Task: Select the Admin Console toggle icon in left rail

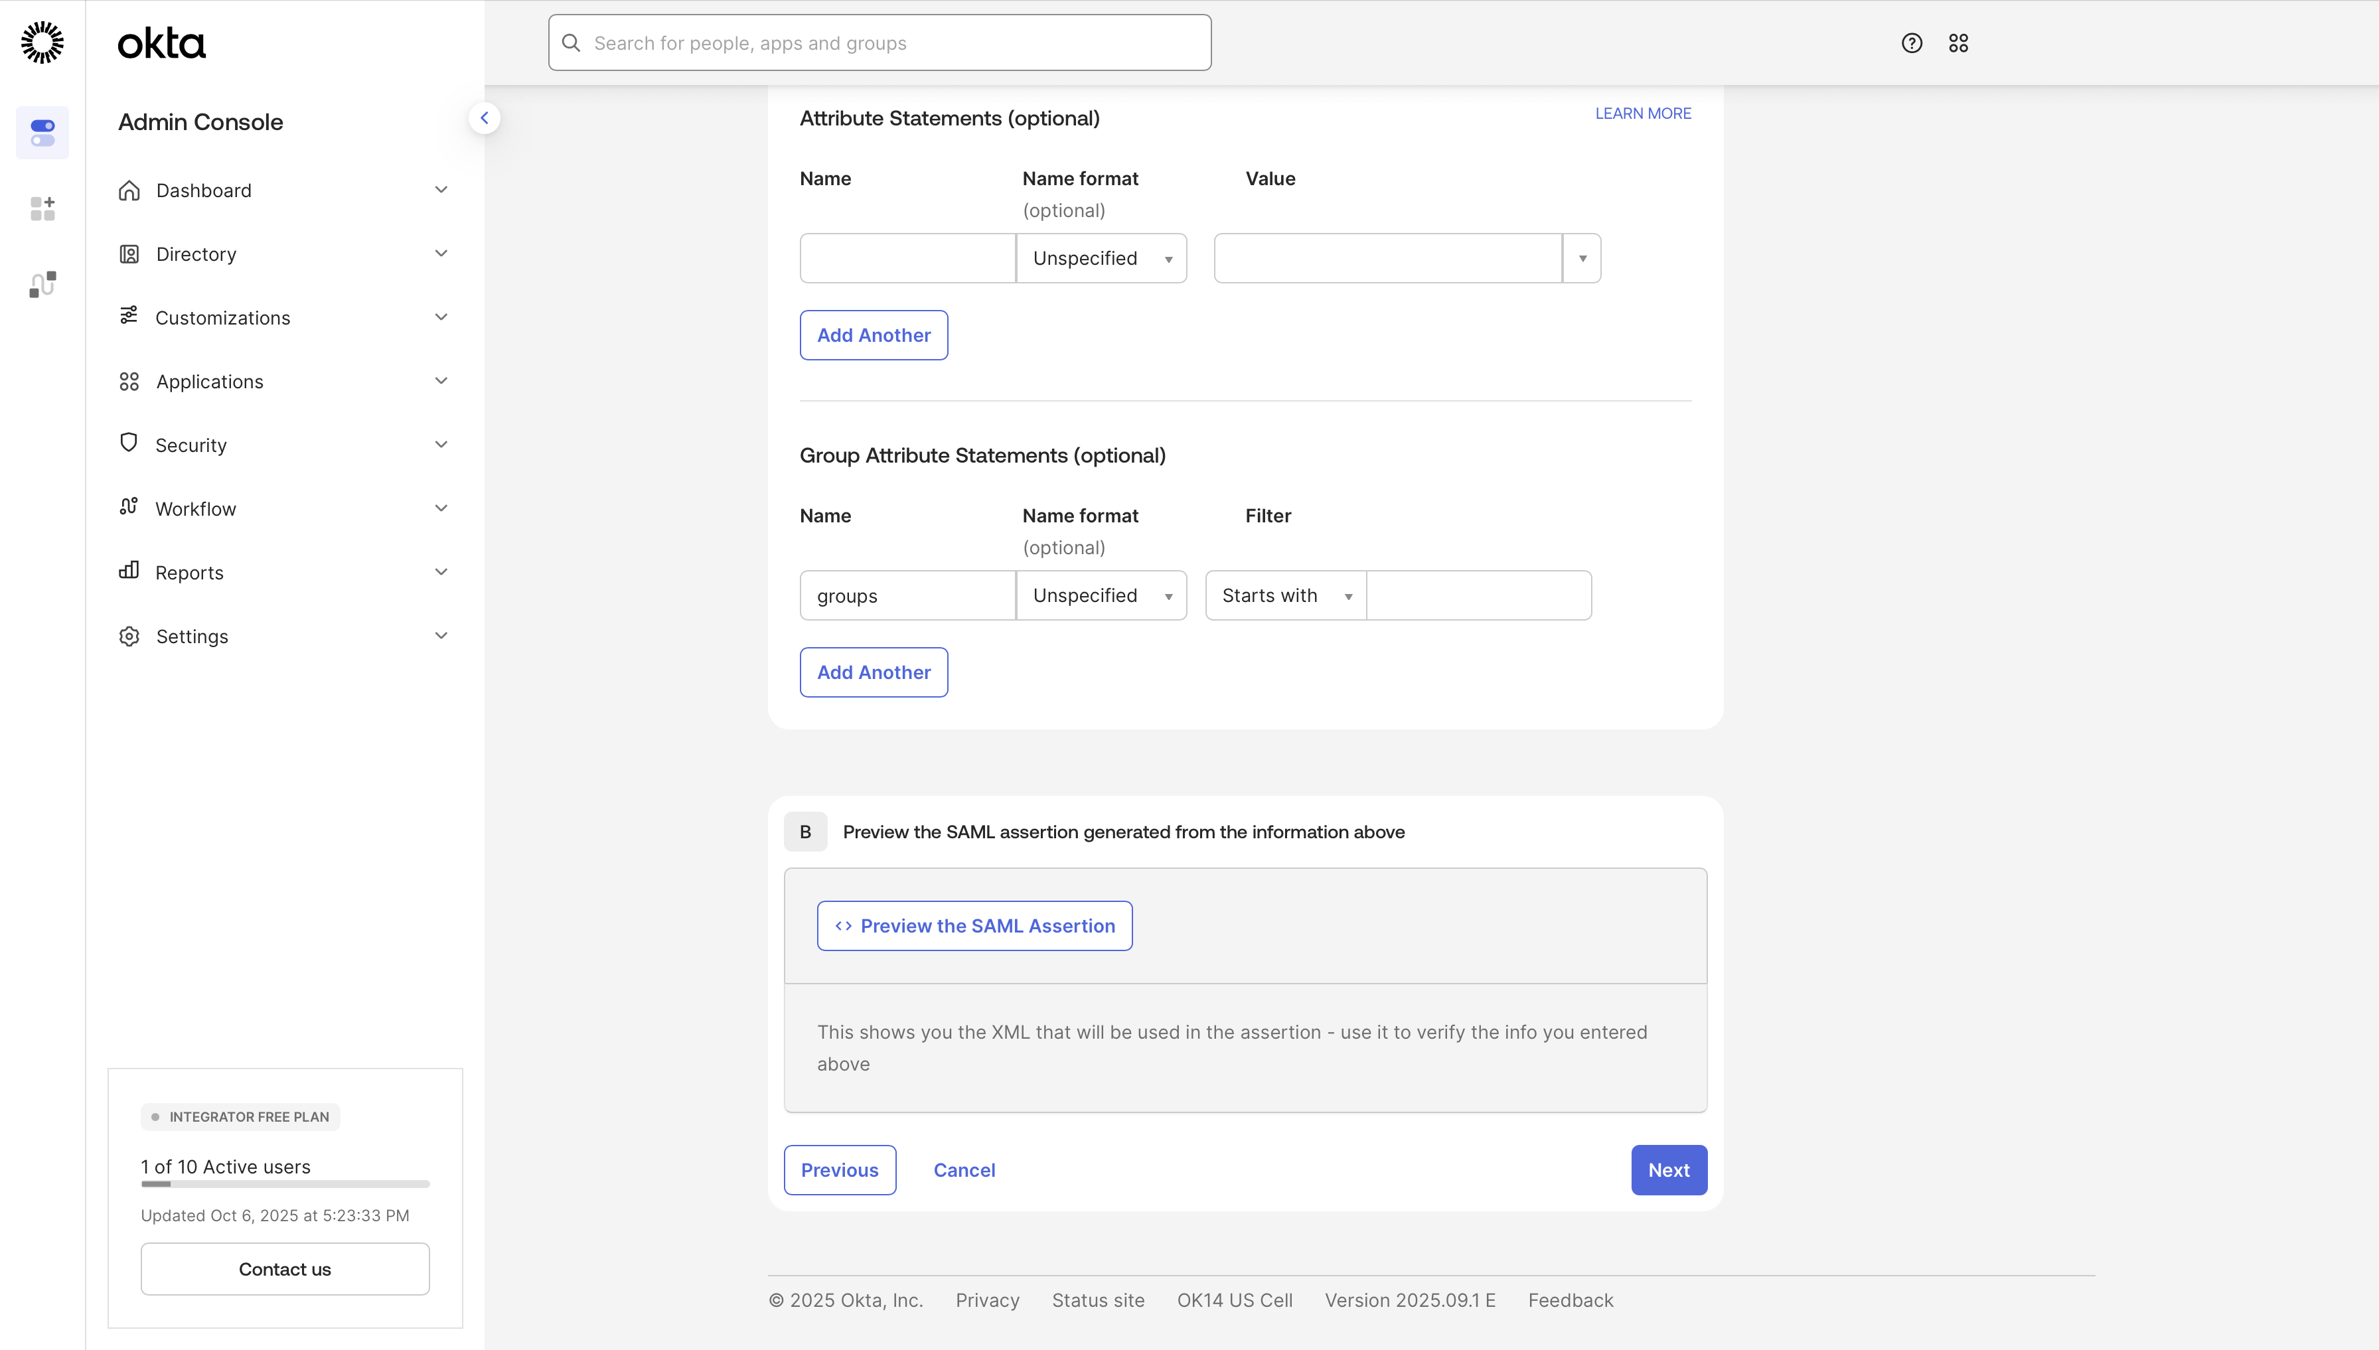Action: tap(42, 133)
